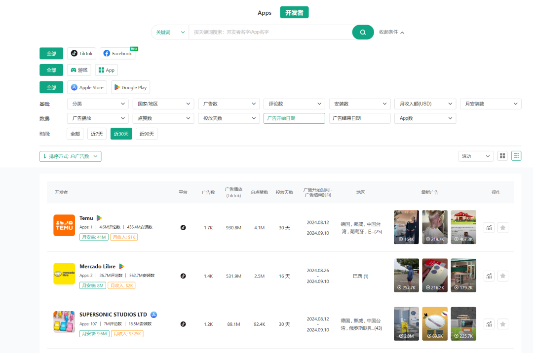Open SUPERSONIC STUDIOS LTD logo
The width and height of the screenshot is (533, 353).
pyautogui.click(x=64, y=322)
